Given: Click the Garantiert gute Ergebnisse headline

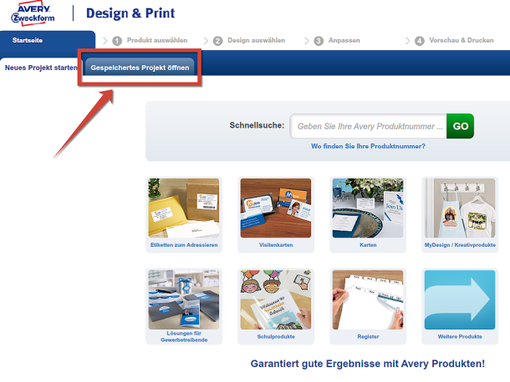Looking at the screenshot, I should click(x=368, y=364).
